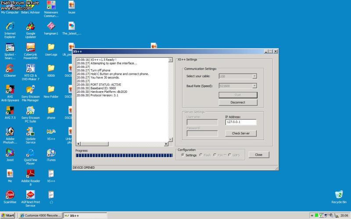The width and height of the screenshot is (351, 219).
Task: Select the AGFAnet Print Service icon
Action: (30, 199)
